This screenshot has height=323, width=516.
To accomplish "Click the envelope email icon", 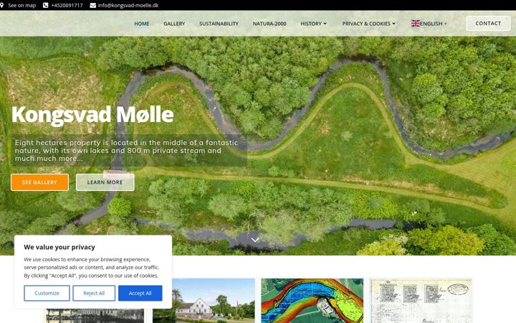I will pyautogui.click(x=92, y=5).
